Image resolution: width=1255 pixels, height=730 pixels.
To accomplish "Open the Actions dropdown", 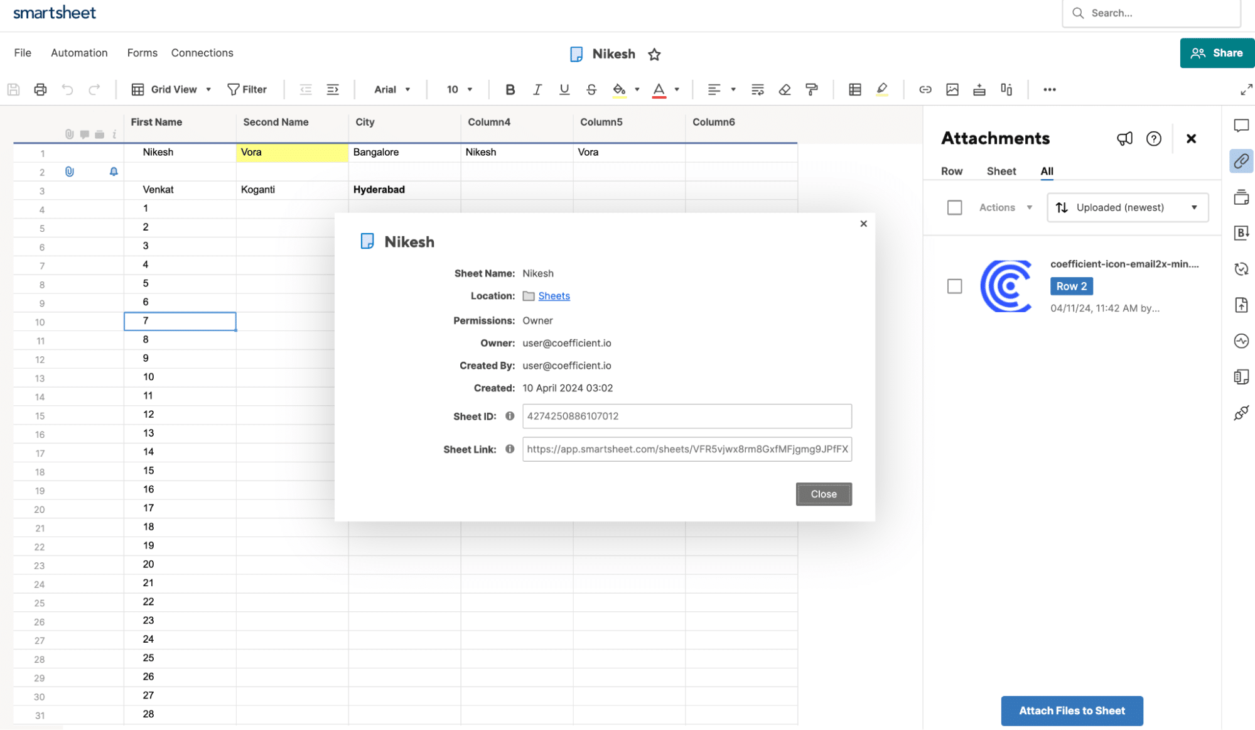I will tap(1005, 207).
